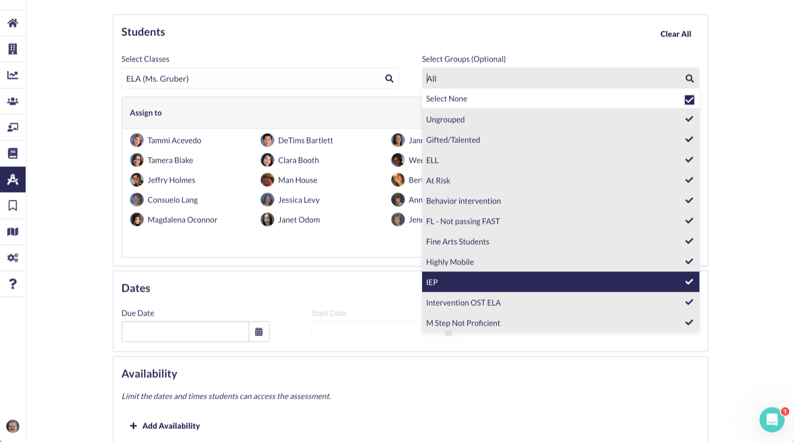Click Add Availability

165,426
